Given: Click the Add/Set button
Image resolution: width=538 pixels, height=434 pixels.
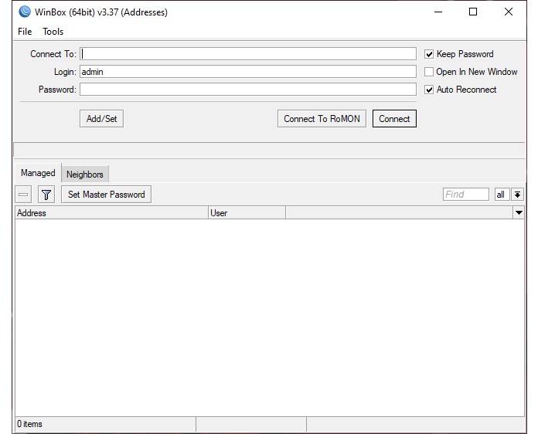Looking at the screenshot, I should pyautogui.click(x=101, y=119).
